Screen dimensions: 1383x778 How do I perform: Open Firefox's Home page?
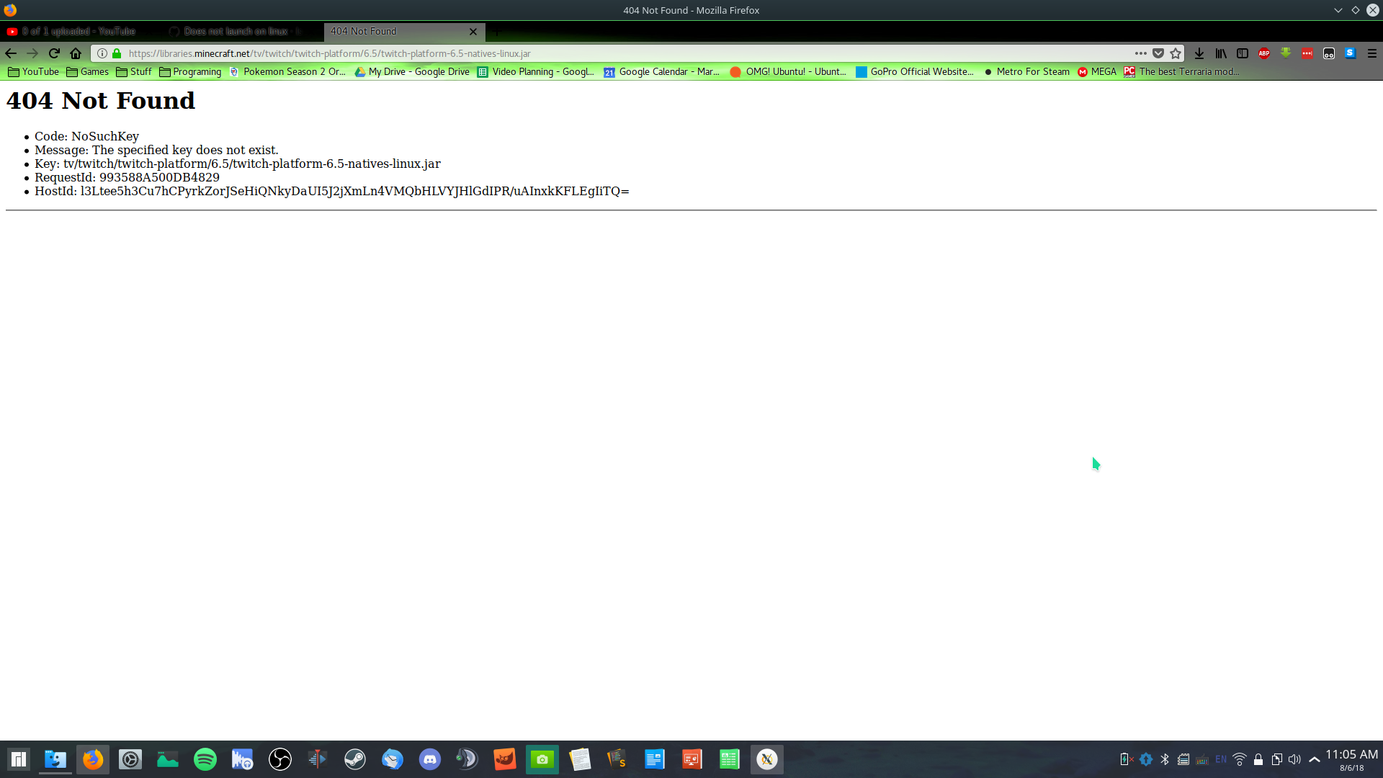point(76,53)
